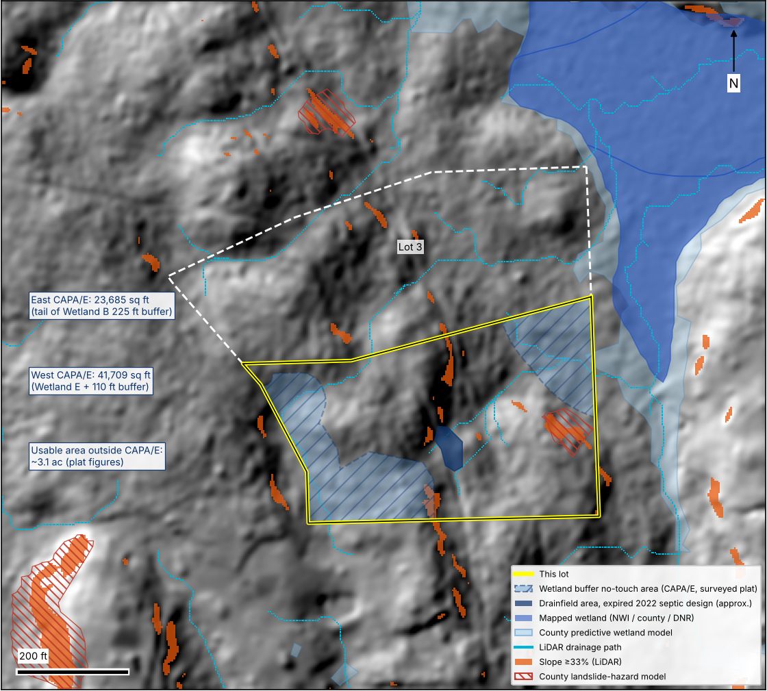Image resolution: width=767 pixels, height=691 pixels.
Task: Click 'Slope ≥33% (LiDAR)' legend text
Action: pos(580,662)
